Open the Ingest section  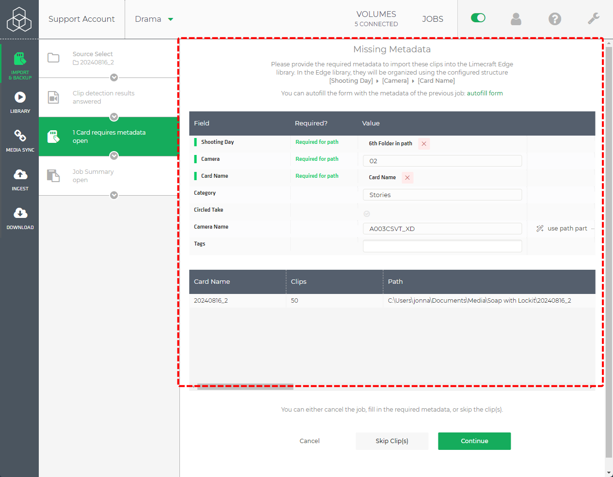(20, 180)
